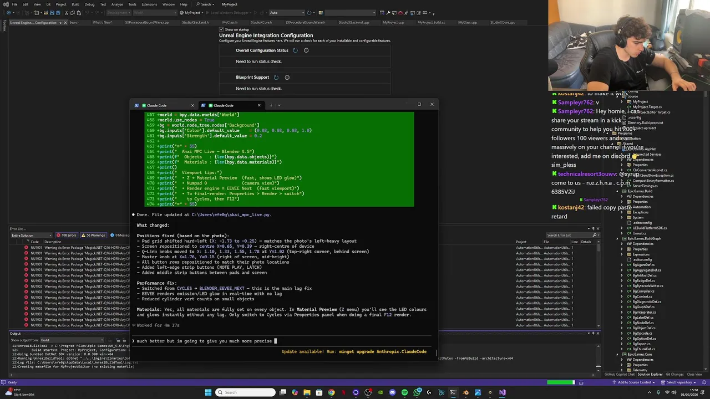Toggle the Show on startup checkbox
Screen dimensions: 710x399
(x=221, y=29)
